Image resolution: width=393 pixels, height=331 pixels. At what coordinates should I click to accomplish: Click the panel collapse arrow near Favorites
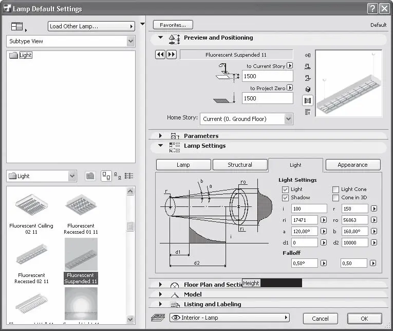(142, 24)
